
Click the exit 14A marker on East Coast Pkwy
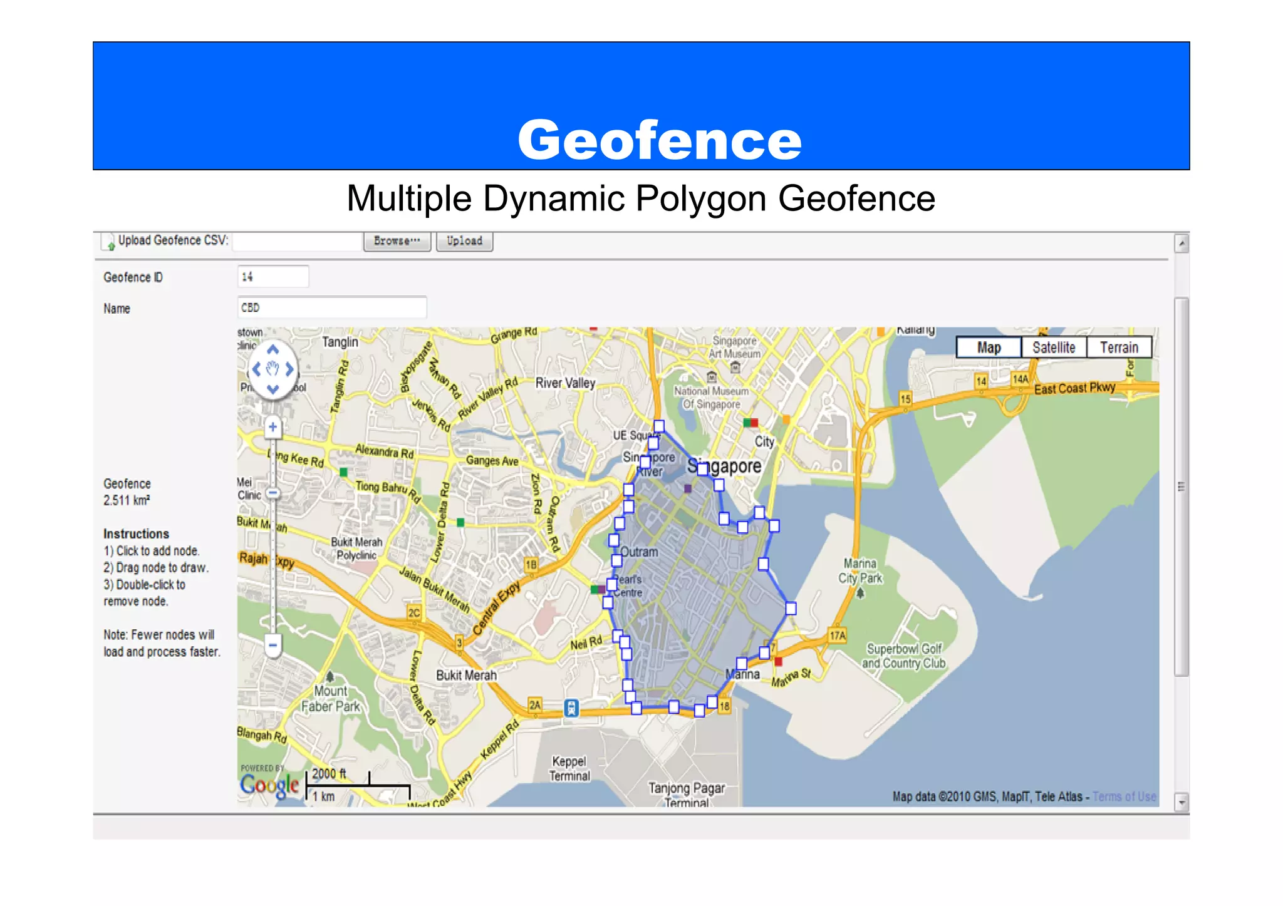point(1021,379)
